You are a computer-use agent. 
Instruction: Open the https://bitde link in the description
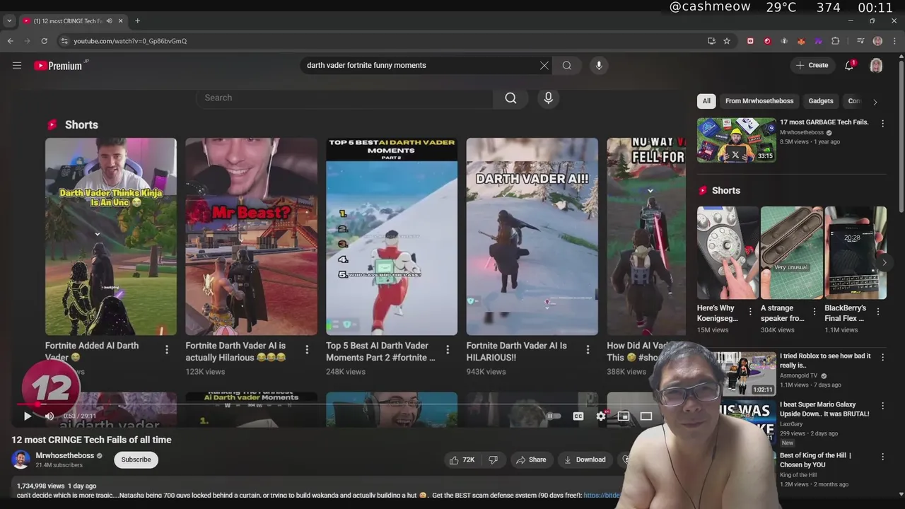point(602,496)
